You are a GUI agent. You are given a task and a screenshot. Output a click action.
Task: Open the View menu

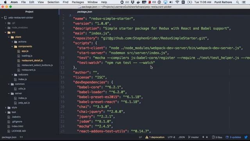tap(41, 2)
